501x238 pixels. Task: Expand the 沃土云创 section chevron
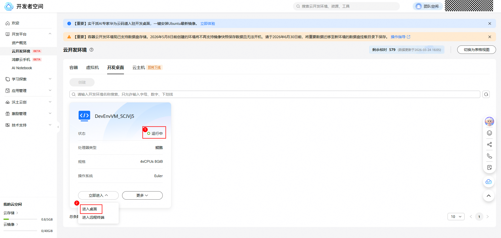pyautogui.click(x=50, y=102)
